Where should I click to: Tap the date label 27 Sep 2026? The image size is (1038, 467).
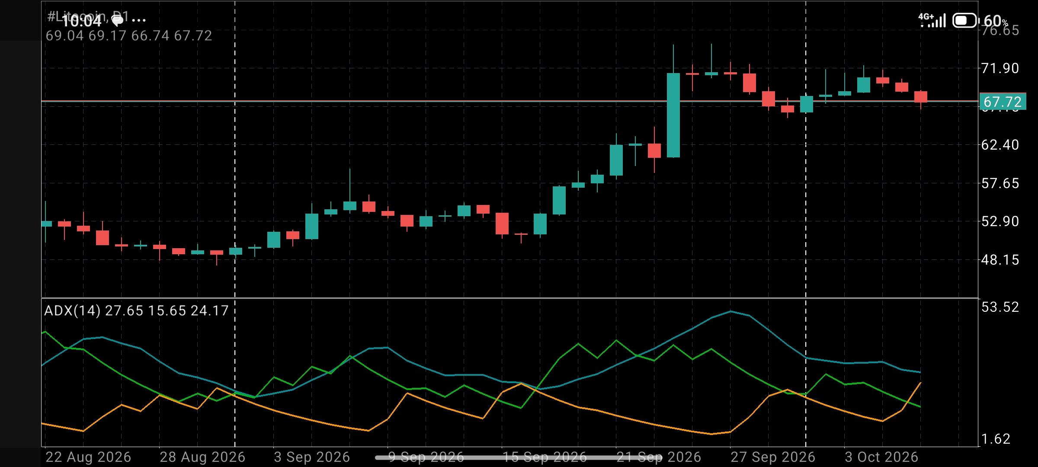(x=773, y=457)
